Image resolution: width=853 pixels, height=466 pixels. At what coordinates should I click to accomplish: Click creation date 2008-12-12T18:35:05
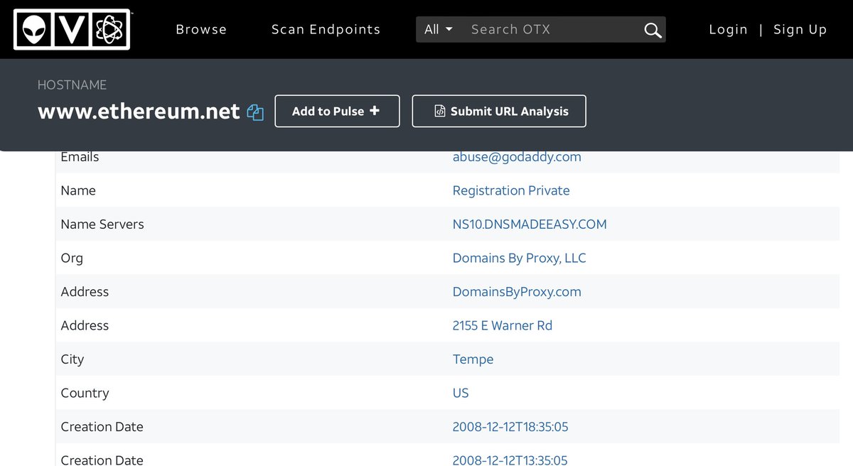(x=510, y=427)
